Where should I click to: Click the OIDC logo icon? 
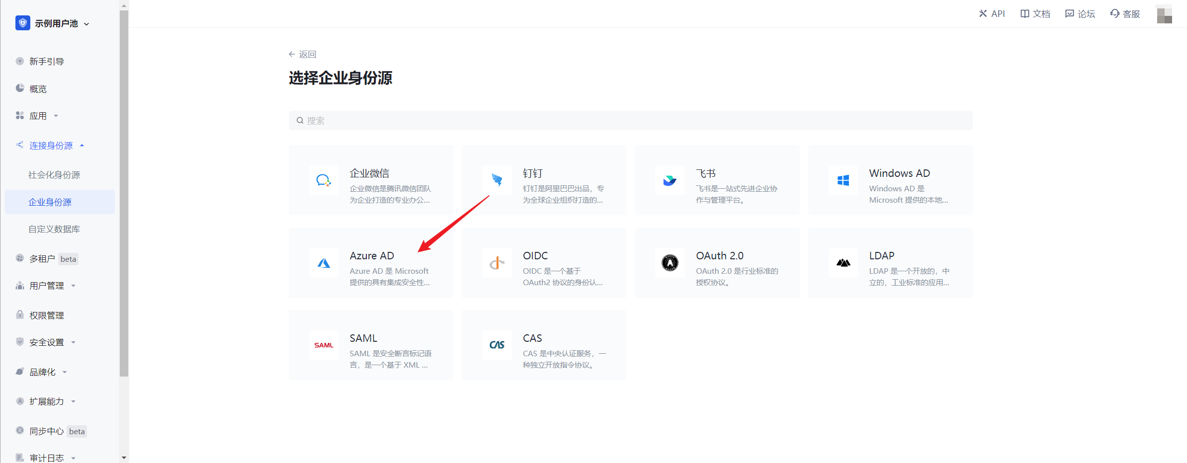497,263
